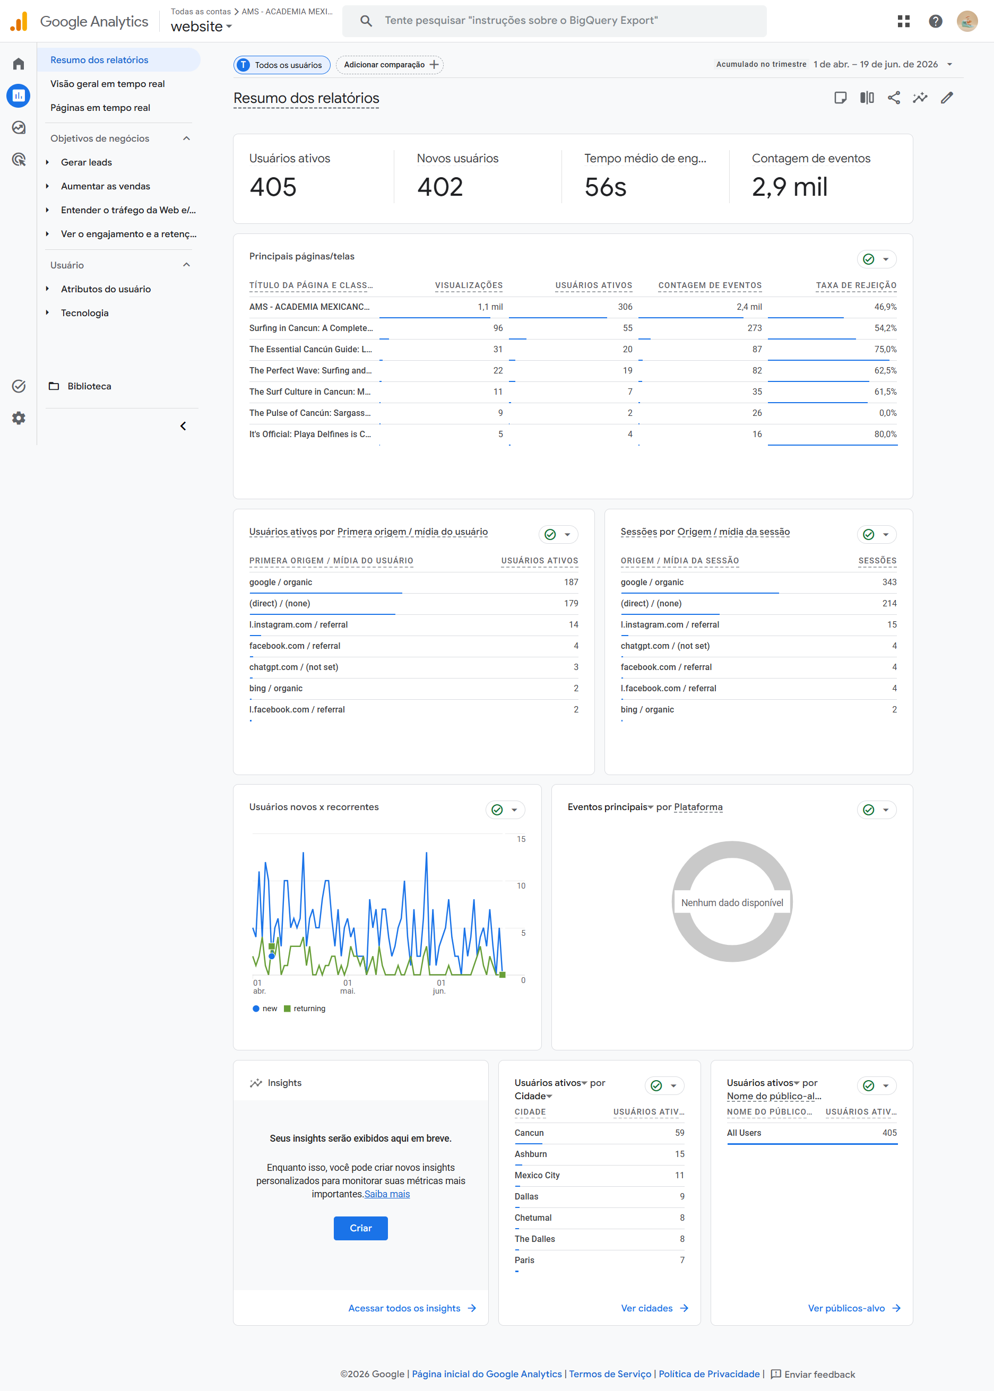994x1391 pixels.
Task: Click the Todos os usuários chip
Action: click(x=282, y=65)
